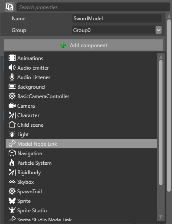Click the Navigation cube icon
Screen dimensions: 172x224
12,153
